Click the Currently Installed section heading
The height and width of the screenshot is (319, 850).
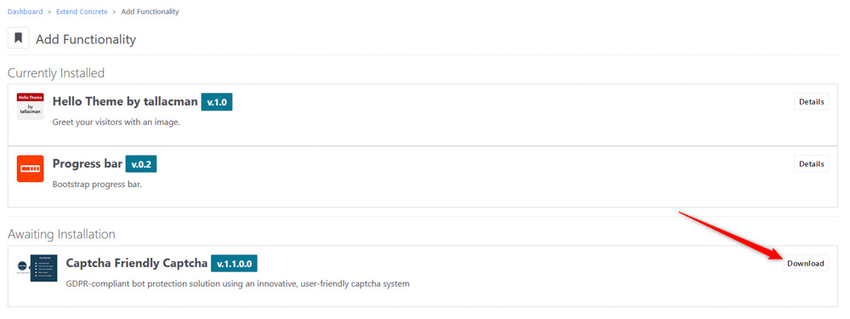click(56, 72)
